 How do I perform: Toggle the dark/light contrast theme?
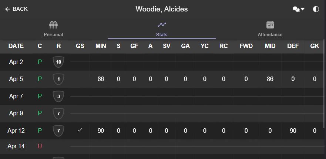click(316, 9)
